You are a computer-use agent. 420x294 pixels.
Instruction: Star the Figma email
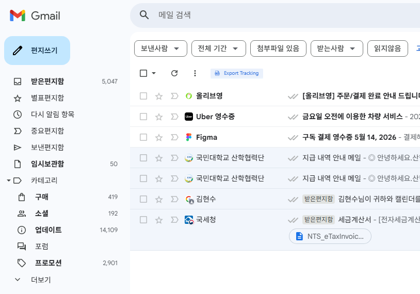pyautogui.click(x=159, y=137)
